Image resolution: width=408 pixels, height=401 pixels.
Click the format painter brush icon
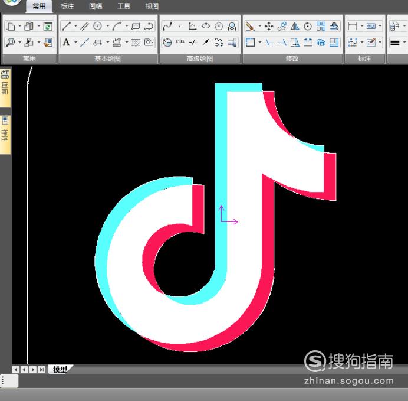coord(48,42)
